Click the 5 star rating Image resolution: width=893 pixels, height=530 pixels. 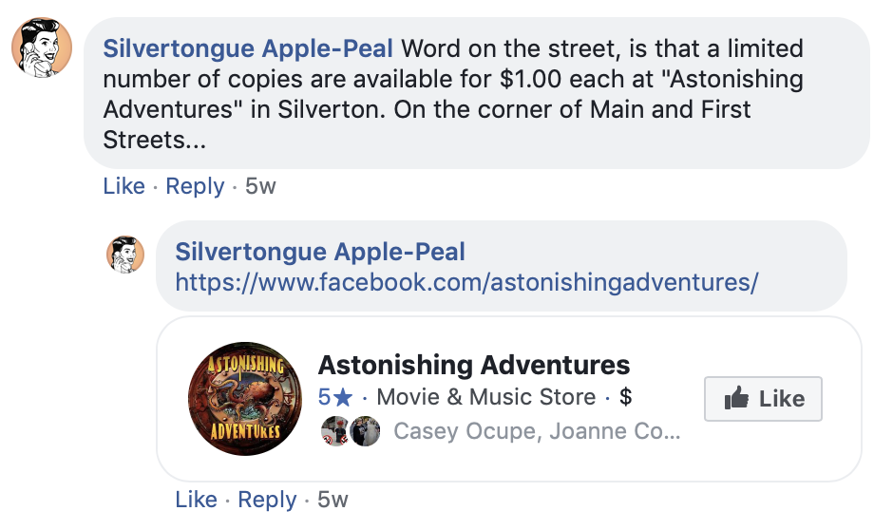334,397
